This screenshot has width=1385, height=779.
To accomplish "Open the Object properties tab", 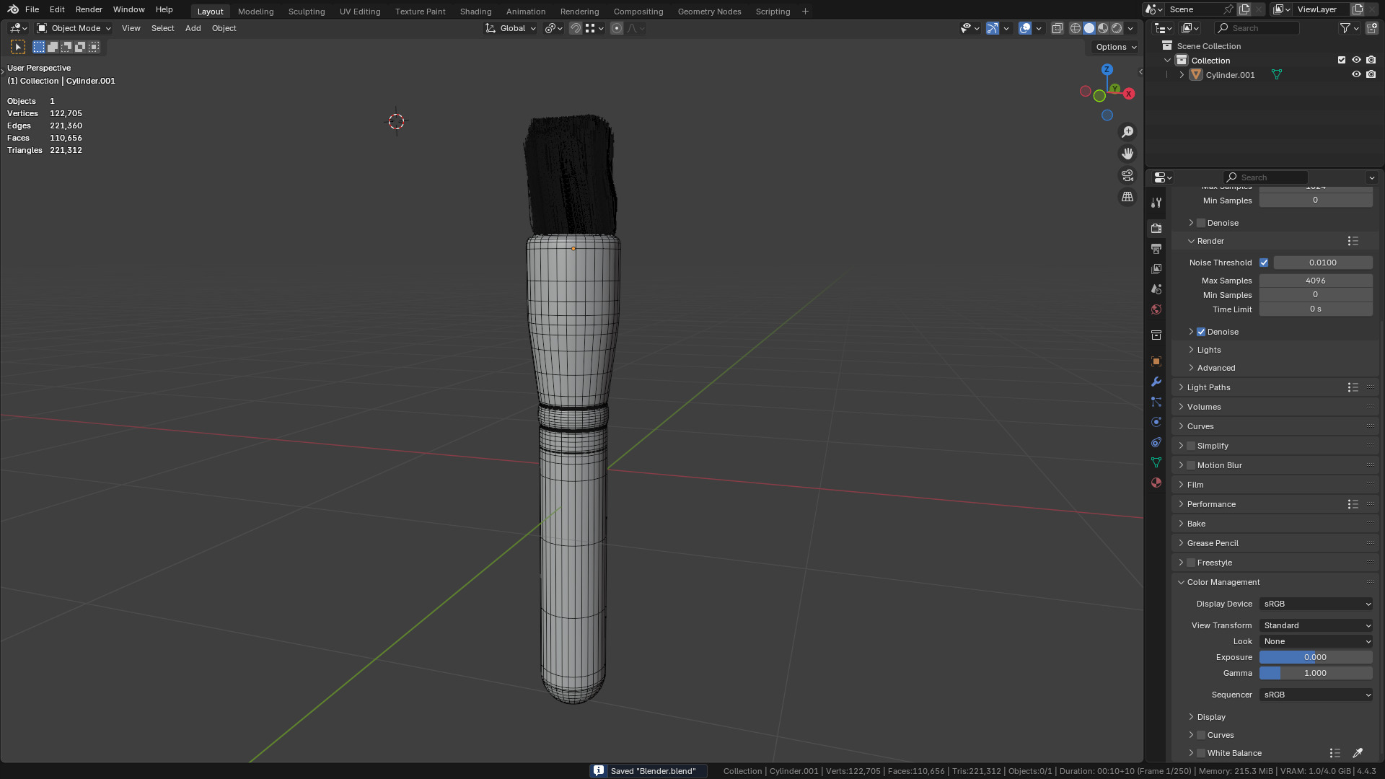I will [x=1156, y=361].
